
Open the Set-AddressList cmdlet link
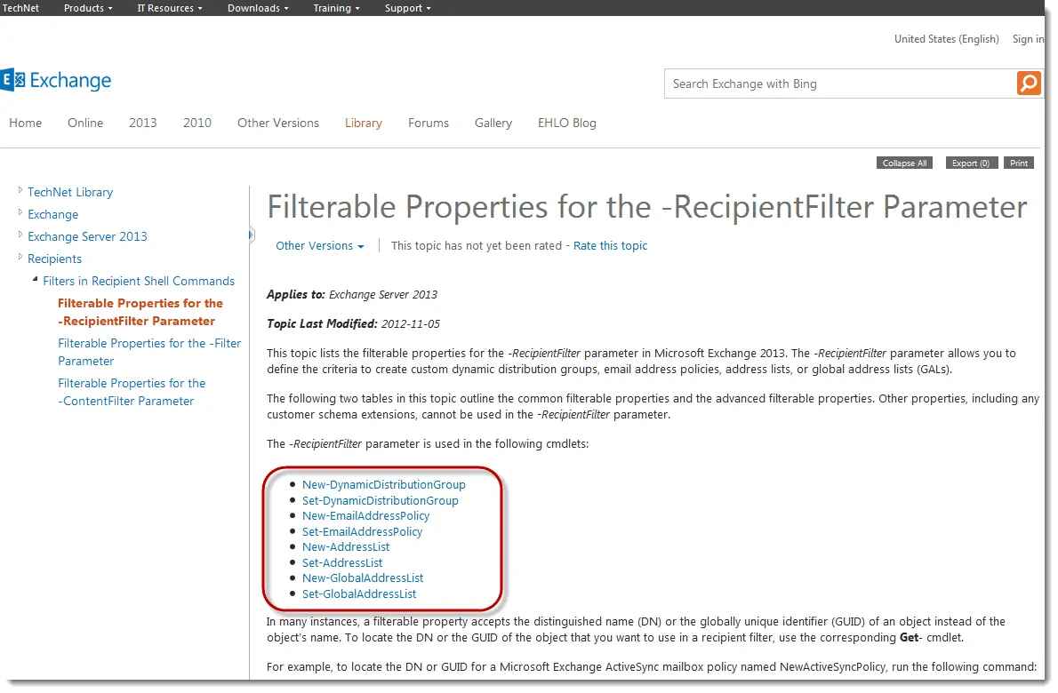click(342, 563)
